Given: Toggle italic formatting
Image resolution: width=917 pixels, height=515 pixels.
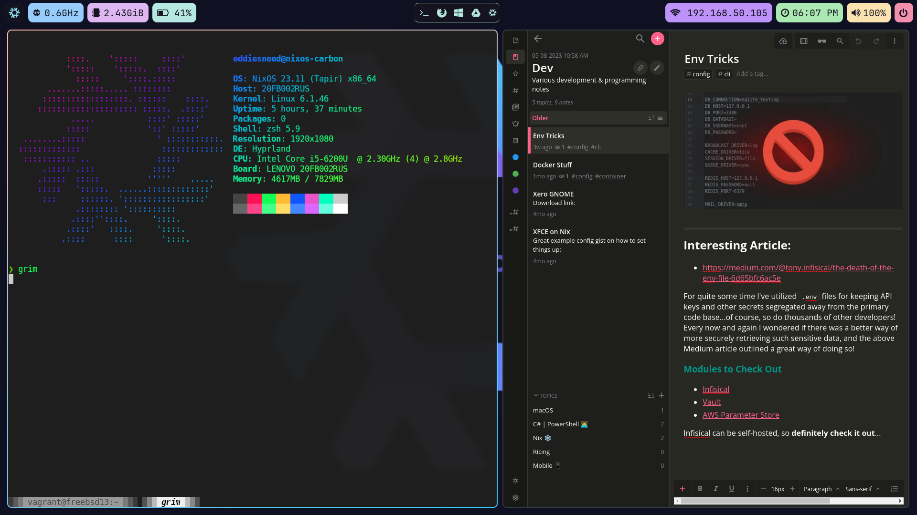Looking at the screenshot, I should [715, 489].
